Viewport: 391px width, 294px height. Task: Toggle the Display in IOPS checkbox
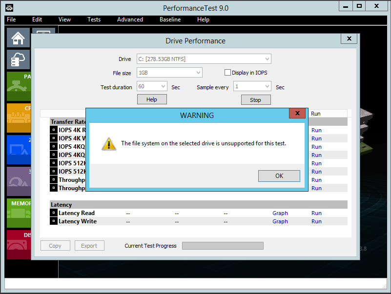(227, 73)
